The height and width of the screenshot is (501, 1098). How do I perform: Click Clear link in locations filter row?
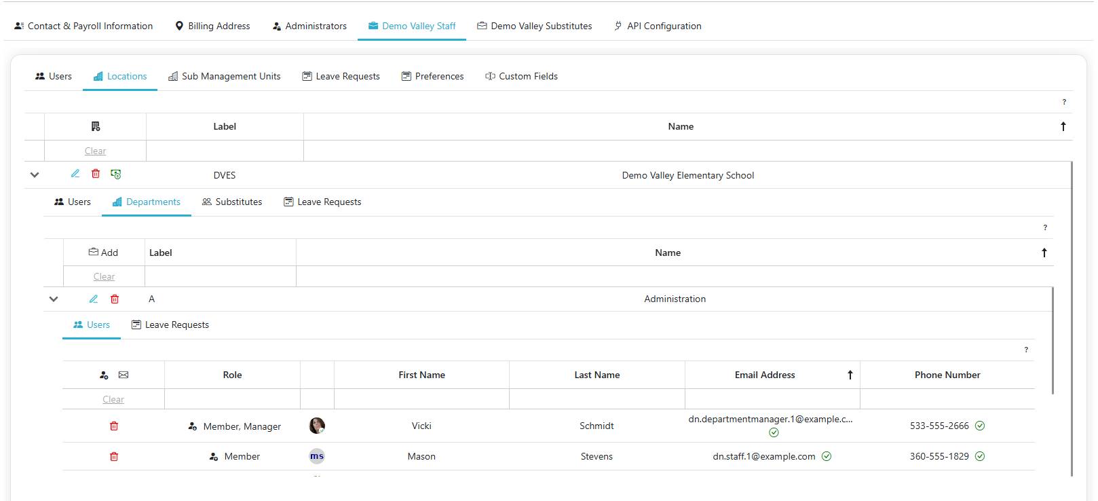click(x=95, y=151)
